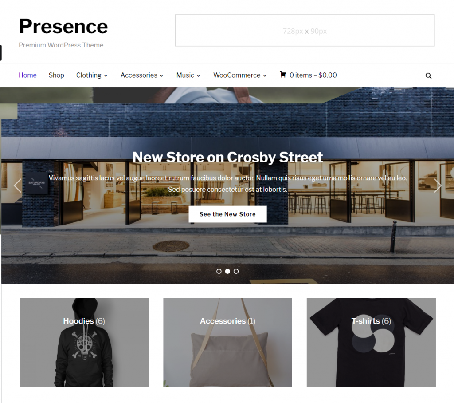Open the WooCommerce dropdown menu
Viewport: 454px width, 403px height.
point(240,75)
